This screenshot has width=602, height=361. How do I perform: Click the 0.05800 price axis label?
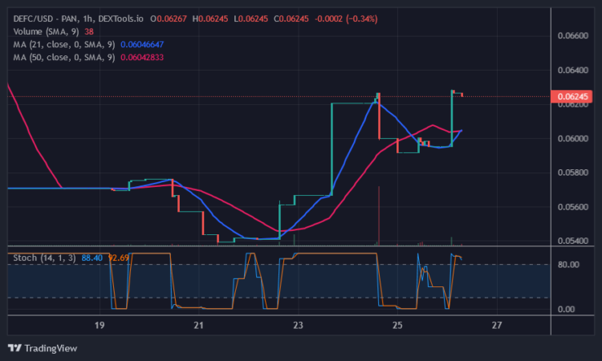(x=573, y=172)
